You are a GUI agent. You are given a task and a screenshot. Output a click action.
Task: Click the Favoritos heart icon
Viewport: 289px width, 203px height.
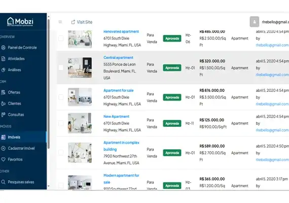tap(4, 159)
